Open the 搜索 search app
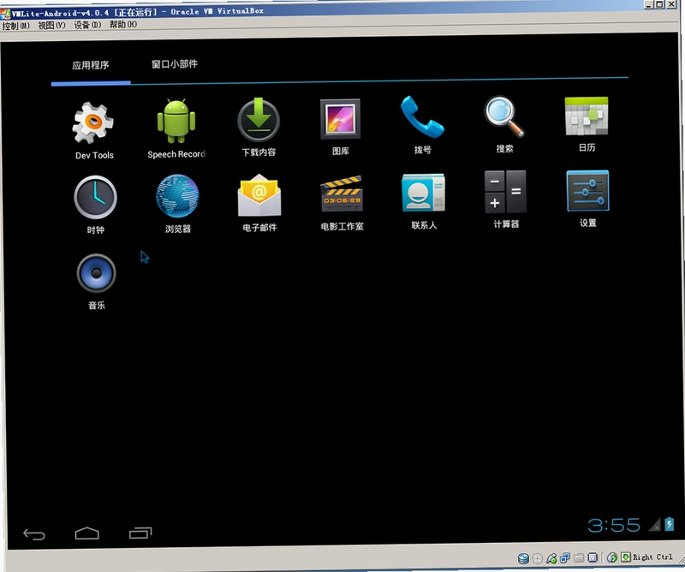The height and width of the screenshot is (572, 685). (x=504, y=116)
